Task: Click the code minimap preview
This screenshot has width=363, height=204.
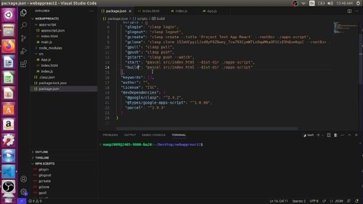Action: click(x=346, y=28)
